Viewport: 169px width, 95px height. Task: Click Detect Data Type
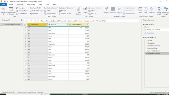(x=37, y=11)
